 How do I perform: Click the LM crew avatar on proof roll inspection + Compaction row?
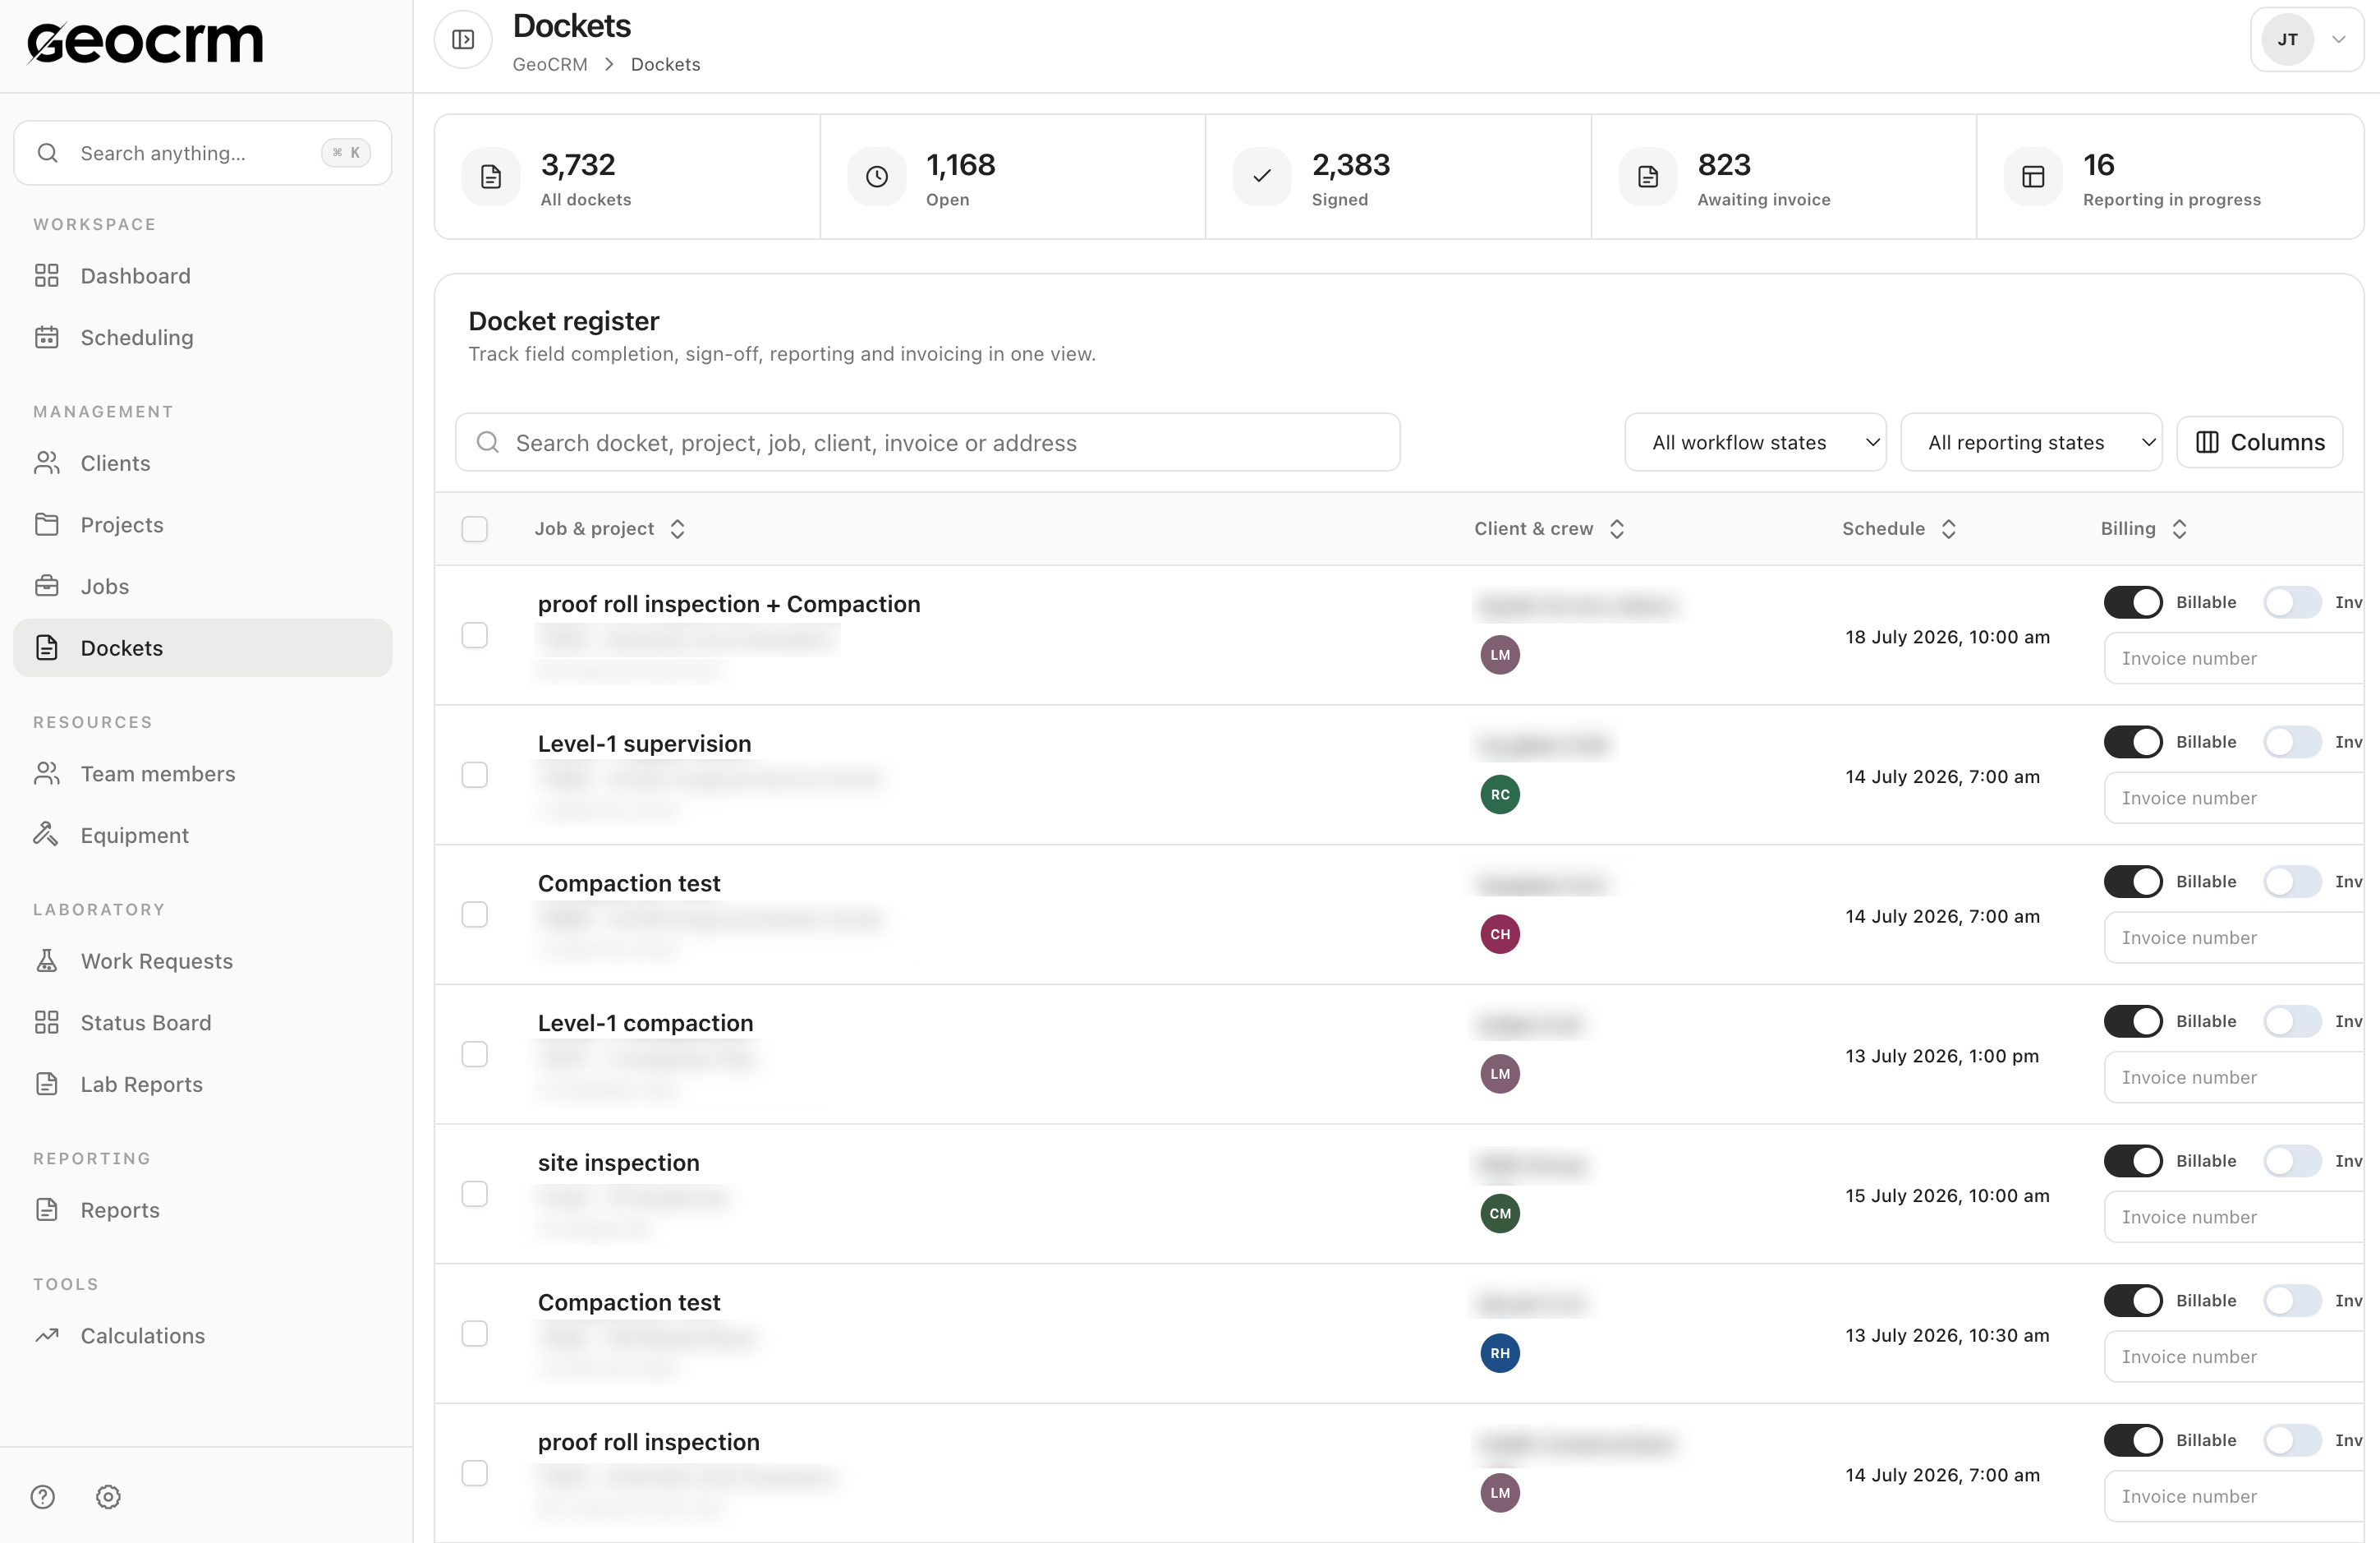[1500, 656]
